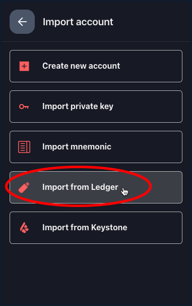The height and width of the screenshot is (306, 192).
Task: Click the 'Import account' page heading
Action: click(78, 22)
